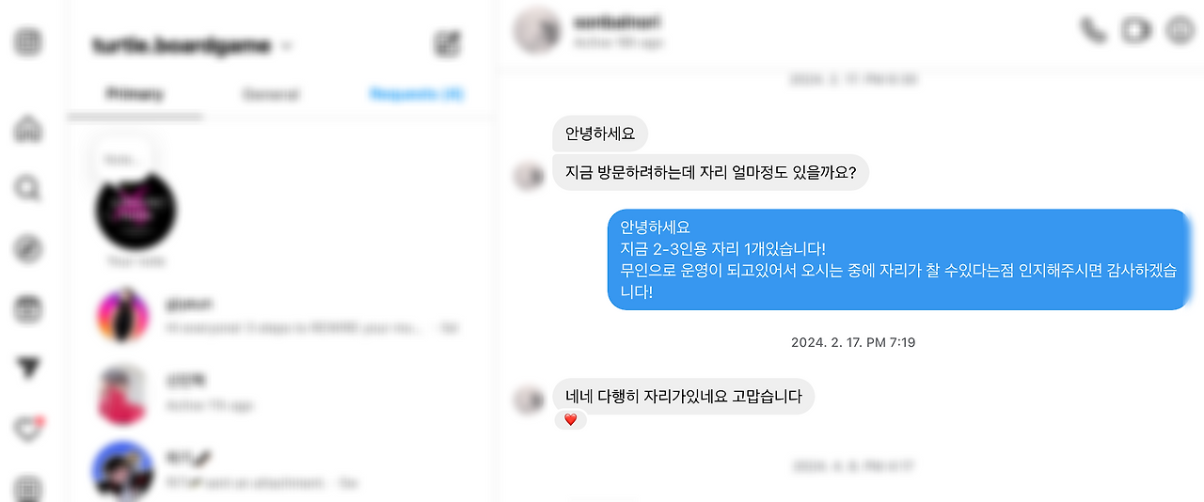
Task: Click the Instagram logo in sidebar
Action: (28, 42)
